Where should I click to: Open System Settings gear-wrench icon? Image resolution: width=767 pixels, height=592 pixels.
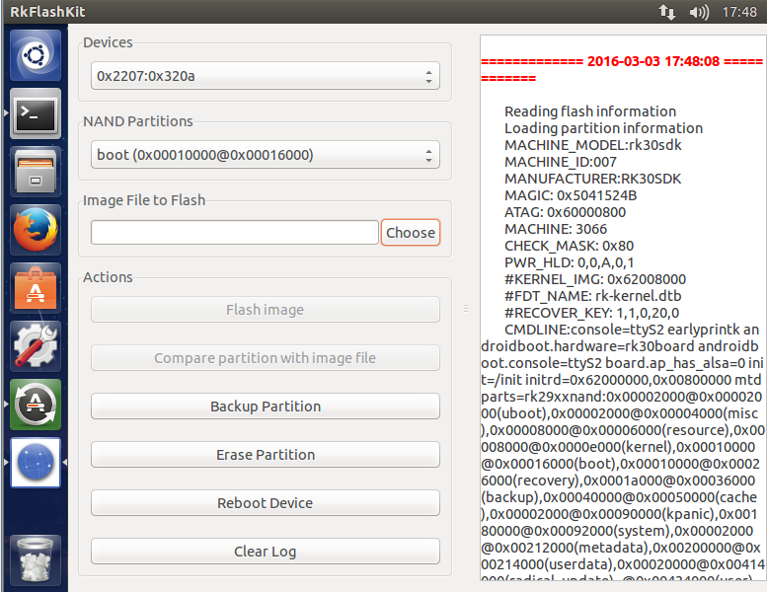[x=36, y=346]
